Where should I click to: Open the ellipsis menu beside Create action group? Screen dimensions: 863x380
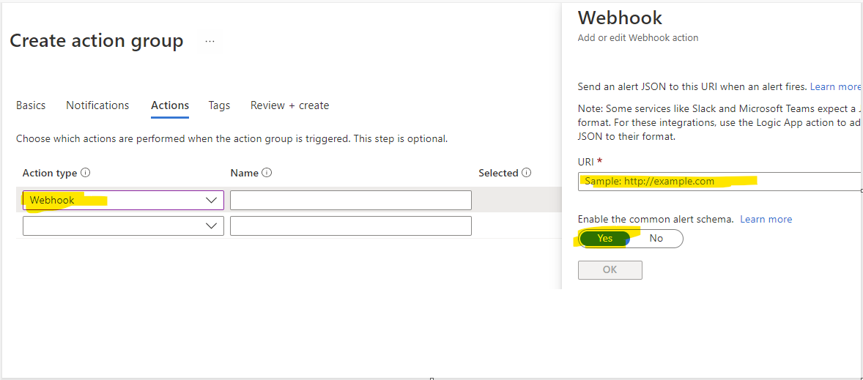pos(210,42)
